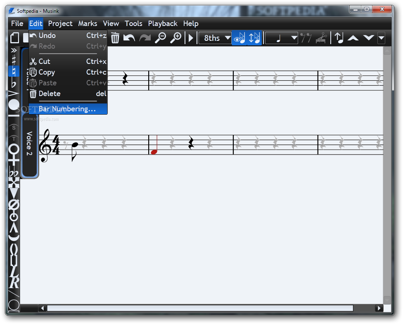Expand the toolbar overflow arrow
This screenshot has height=324, width=403.
click(x=381, y=38)
